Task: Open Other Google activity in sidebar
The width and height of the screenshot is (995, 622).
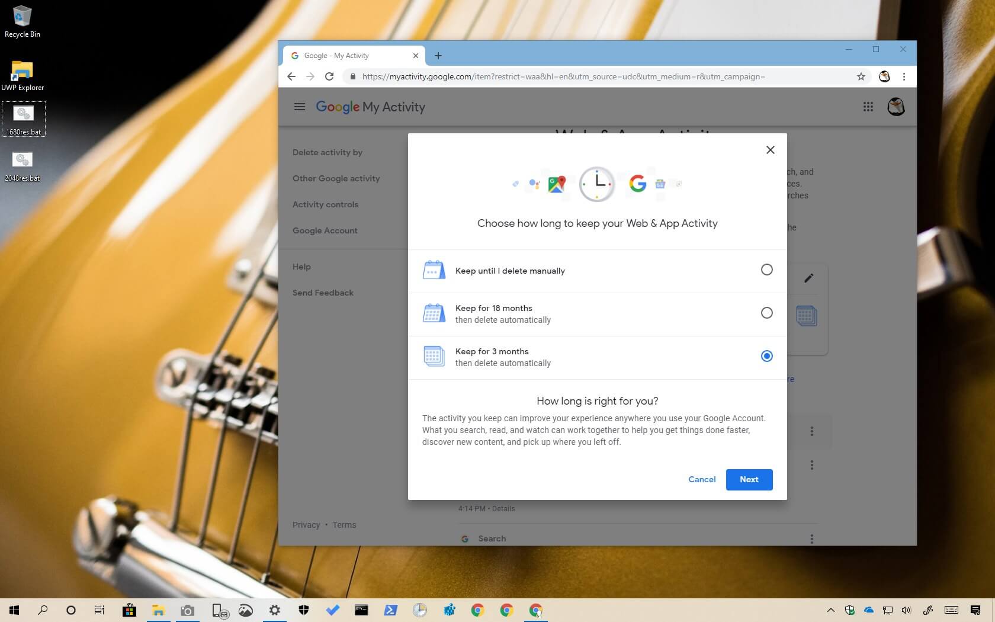Action: point(336,178)
